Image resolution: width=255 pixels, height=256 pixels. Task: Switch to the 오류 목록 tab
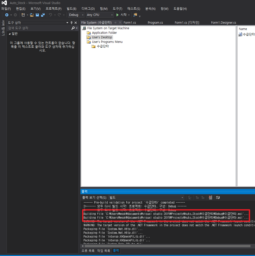point(88,251)
